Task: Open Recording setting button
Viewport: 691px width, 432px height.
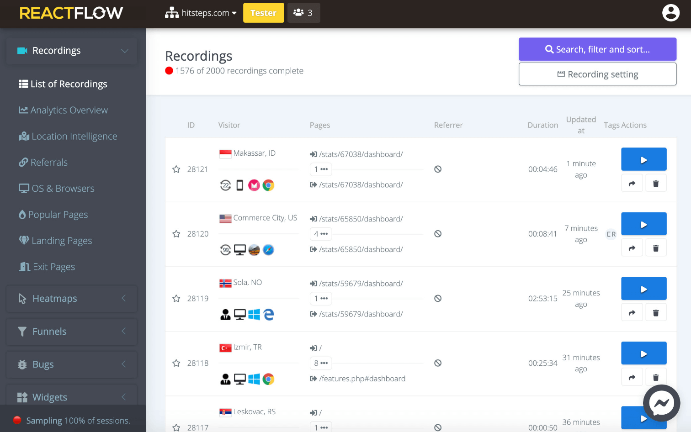Action: pos(597,74)
